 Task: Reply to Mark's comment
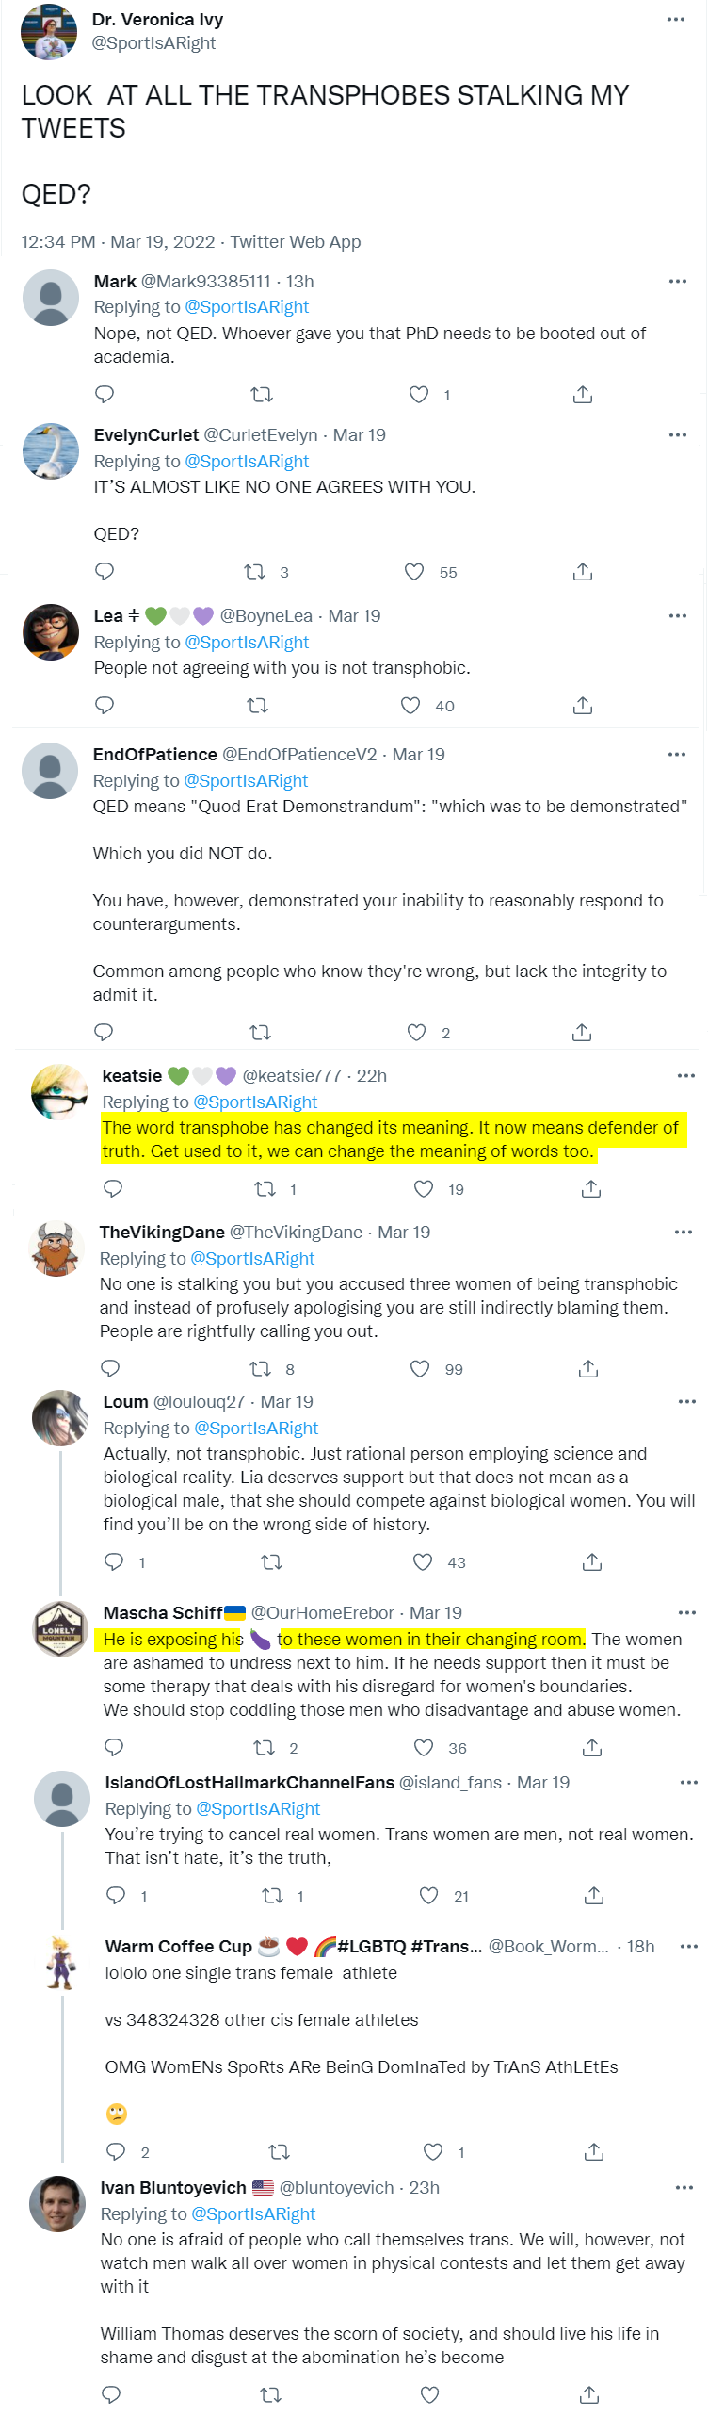click(105, 394)
